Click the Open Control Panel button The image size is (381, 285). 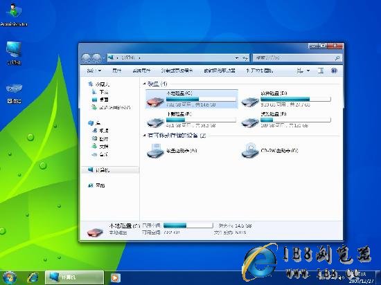coord(259,71)
